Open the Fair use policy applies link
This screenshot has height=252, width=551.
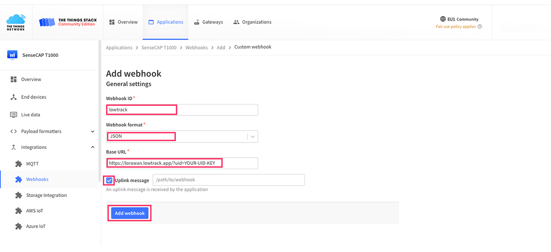(456, 27)
